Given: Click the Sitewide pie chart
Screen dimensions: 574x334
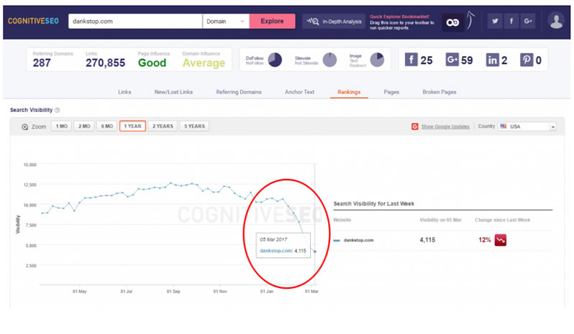Looking at the screenshot, I should (329, 60).
